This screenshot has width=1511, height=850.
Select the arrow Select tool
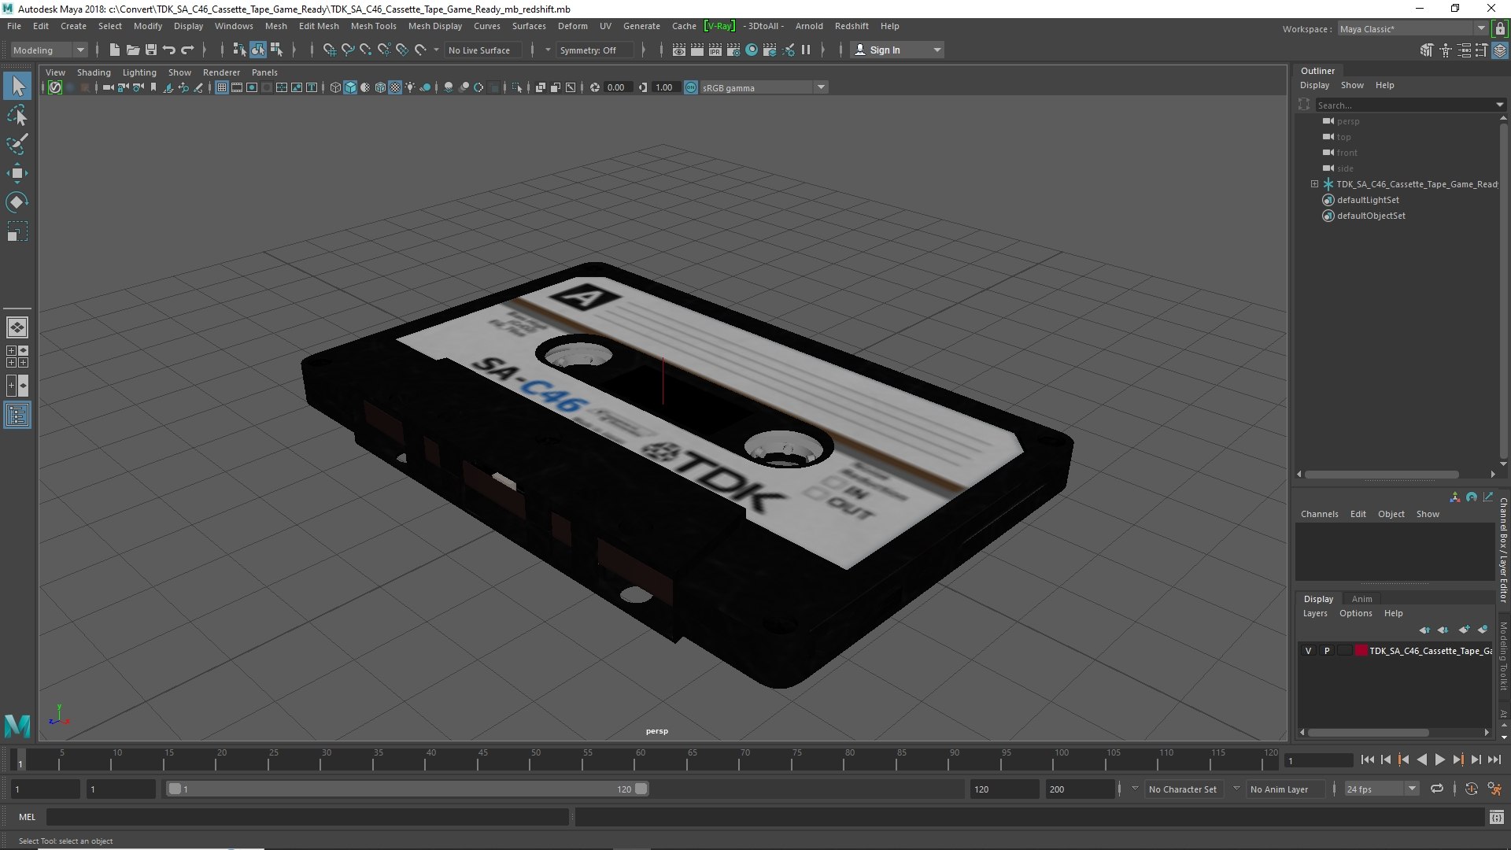click(x=17, y=86)
